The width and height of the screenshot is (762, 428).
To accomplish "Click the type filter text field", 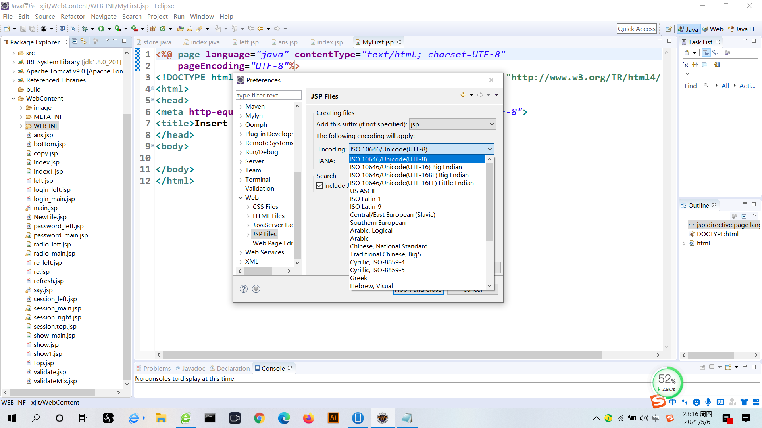I will pyautogui.click(x=268, y=95).
